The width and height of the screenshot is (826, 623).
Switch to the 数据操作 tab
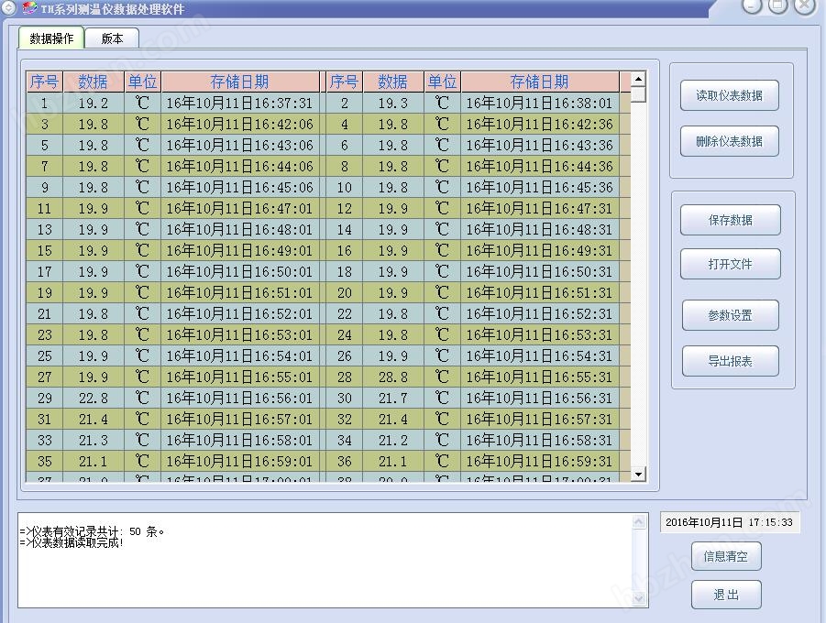51,38
